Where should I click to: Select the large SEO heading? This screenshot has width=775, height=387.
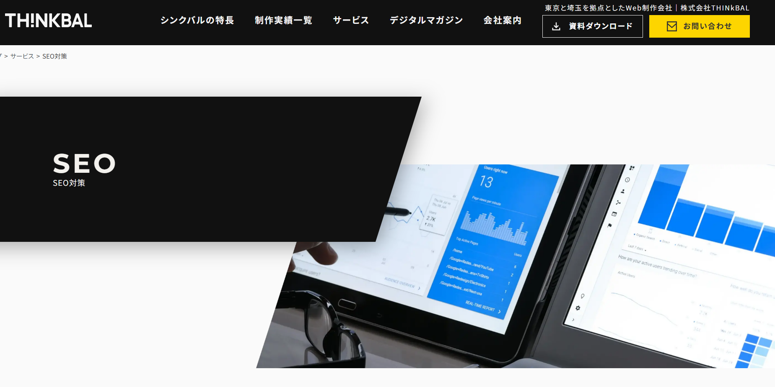click(x=84, y=164)
